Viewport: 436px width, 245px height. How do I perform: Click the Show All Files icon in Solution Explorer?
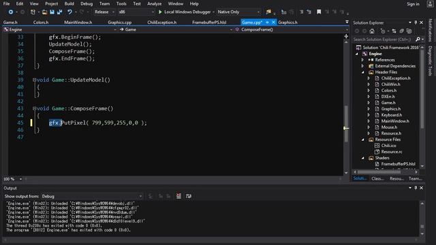point(409,31)
